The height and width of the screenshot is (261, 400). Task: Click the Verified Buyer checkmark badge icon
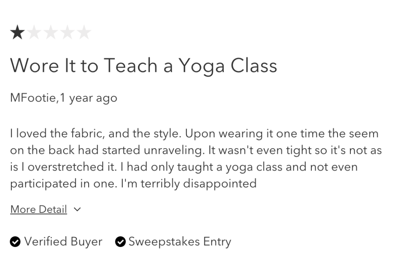tap(15, 242)
